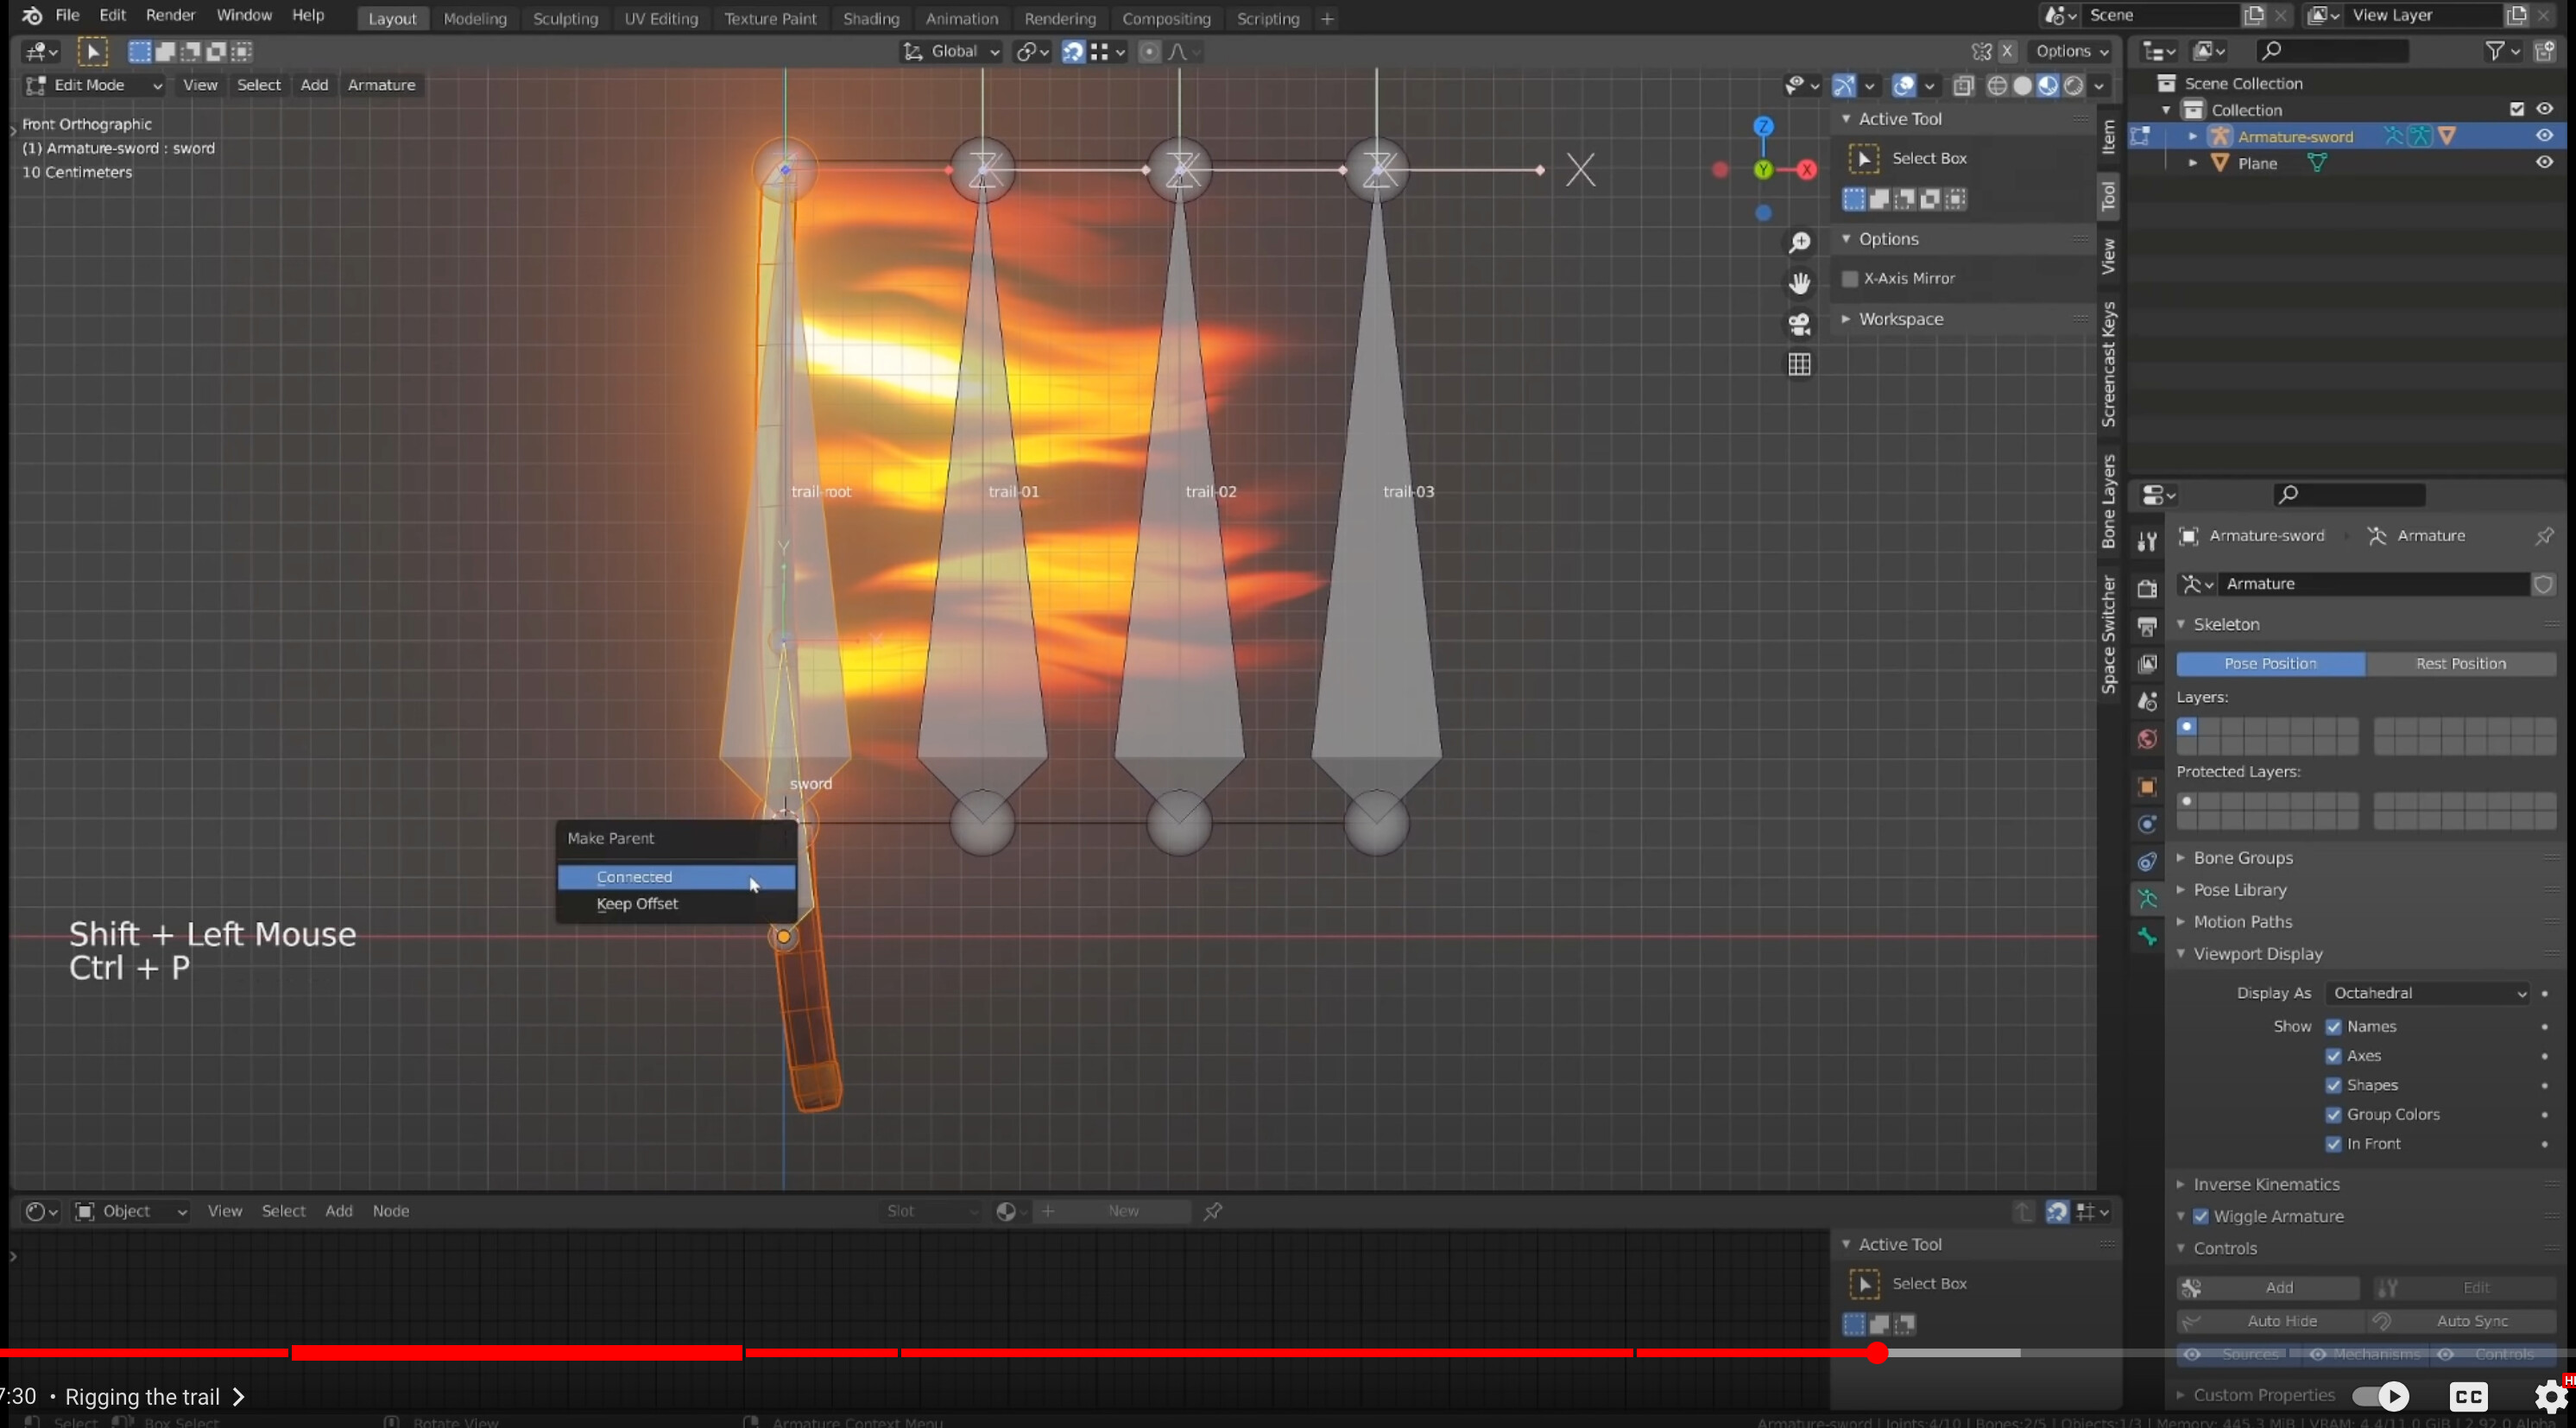Click the Blender logo icon

click(31, 16)
